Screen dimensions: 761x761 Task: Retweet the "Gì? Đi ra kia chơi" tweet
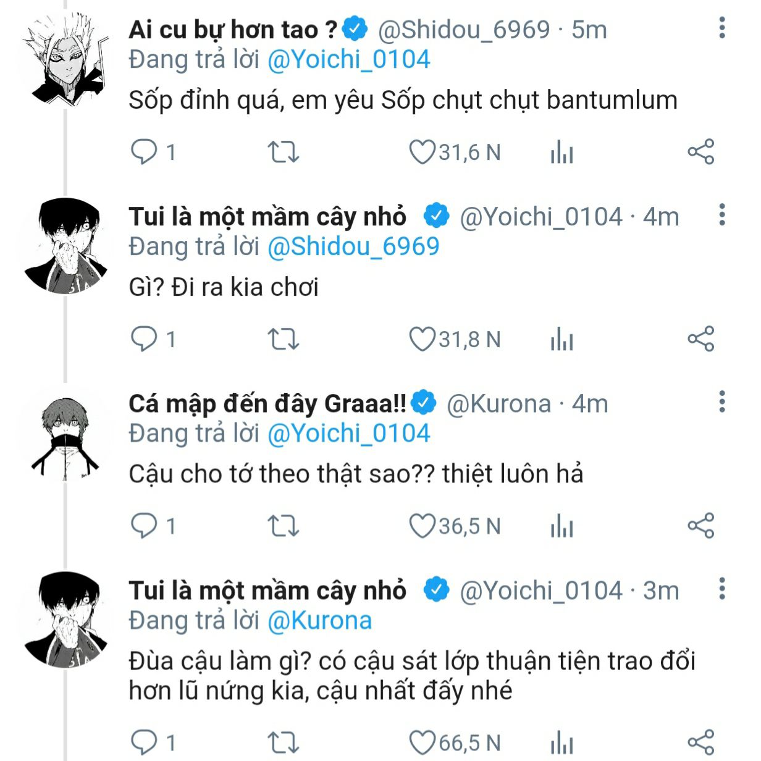pos(283,339)
